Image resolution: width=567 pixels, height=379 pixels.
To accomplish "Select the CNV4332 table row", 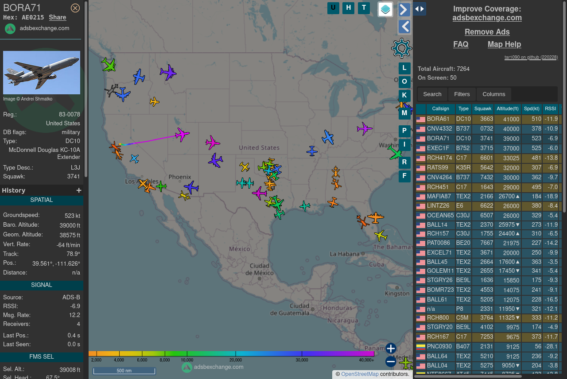I will 489,129.
